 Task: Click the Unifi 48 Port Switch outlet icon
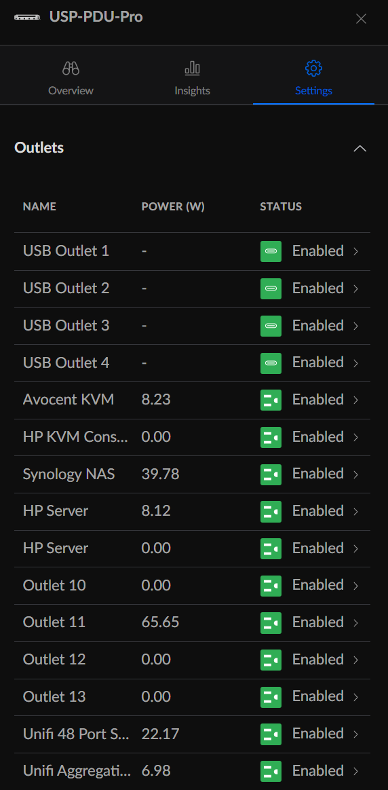point(271,734)
